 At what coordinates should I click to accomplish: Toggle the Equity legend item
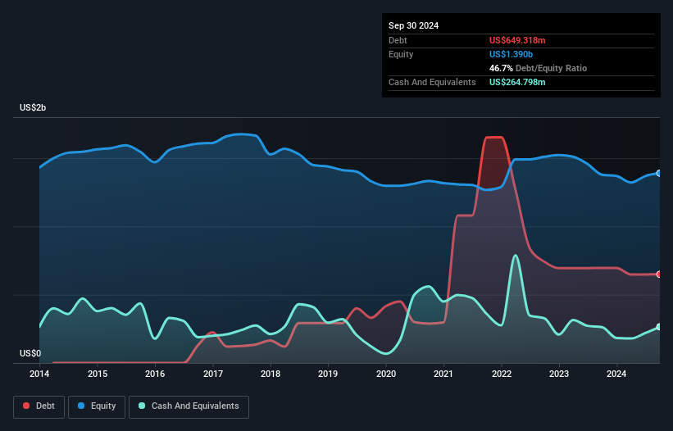coord(97,406)
